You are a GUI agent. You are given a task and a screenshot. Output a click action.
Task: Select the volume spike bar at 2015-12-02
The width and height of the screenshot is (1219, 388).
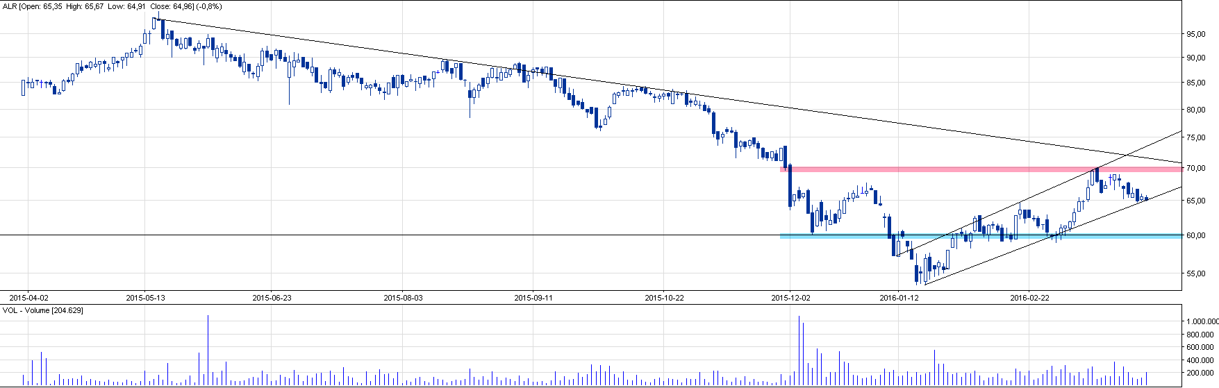pyautogui.click(x=799, y=351)
